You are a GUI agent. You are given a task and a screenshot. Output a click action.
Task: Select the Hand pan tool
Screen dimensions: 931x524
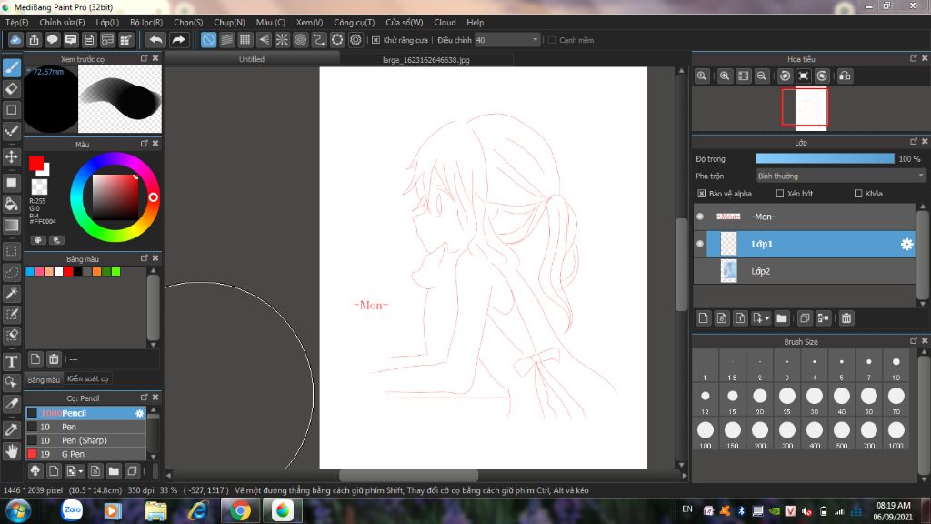[12, 451]
